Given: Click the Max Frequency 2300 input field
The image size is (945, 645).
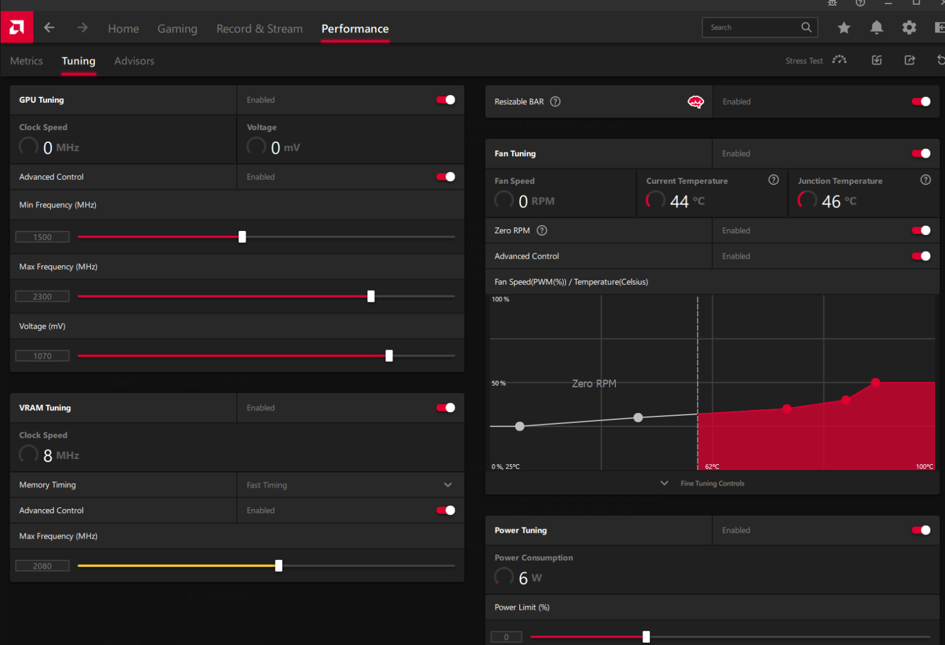Looking at the screenshot, I should (43, 297).
